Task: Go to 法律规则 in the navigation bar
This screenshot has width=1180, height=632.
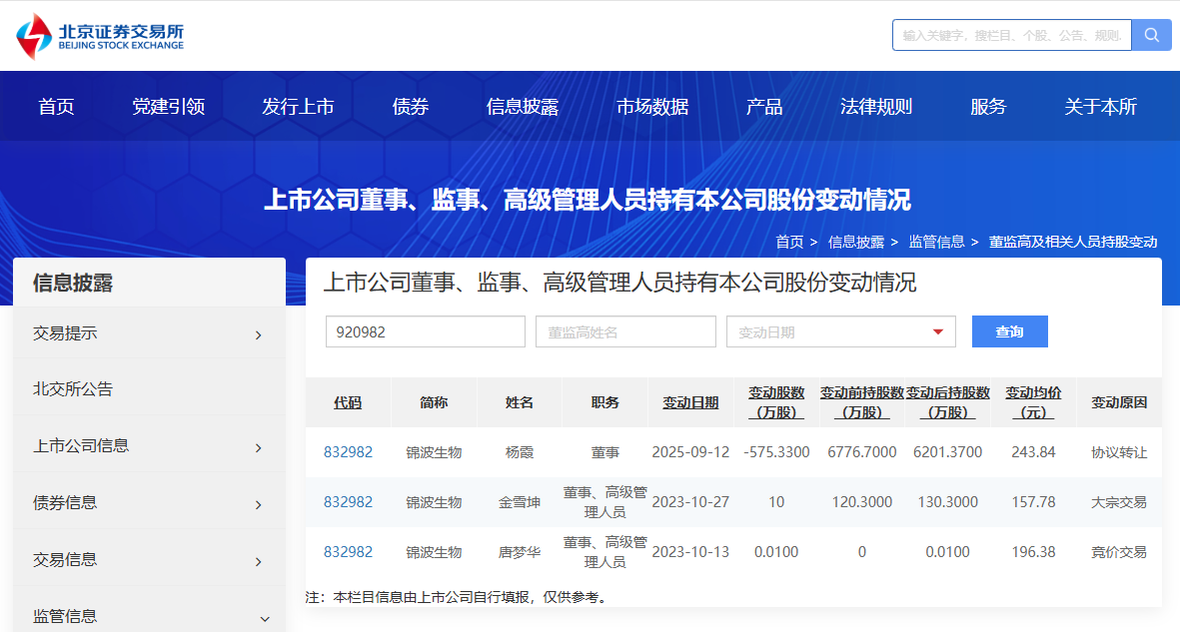Action: click(875, 107)
